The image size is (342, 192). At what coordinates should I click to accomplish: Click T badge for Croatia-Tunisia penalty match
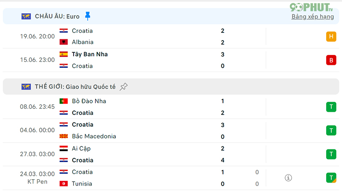(331, 177)
